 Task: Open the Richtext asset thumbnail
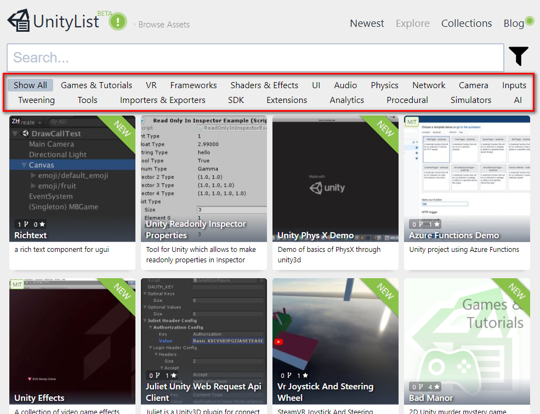coord(72,179)
